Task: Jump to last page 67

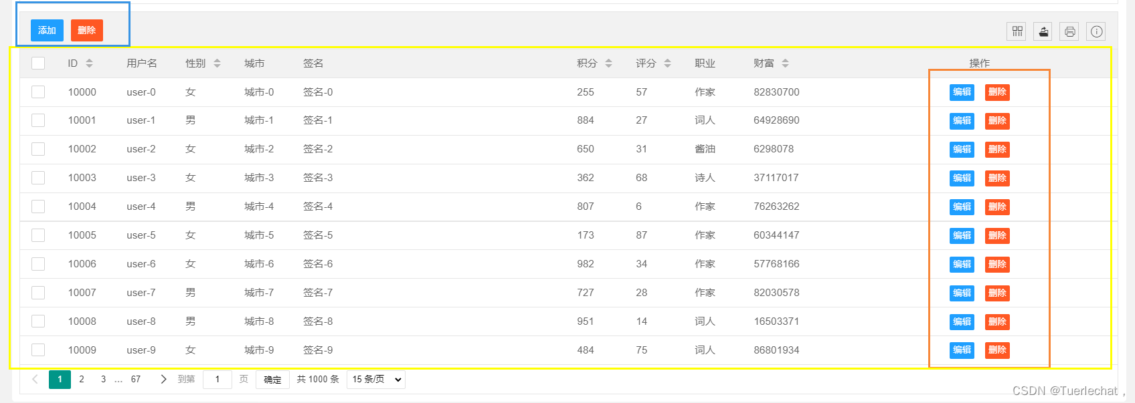Action: 136,380
